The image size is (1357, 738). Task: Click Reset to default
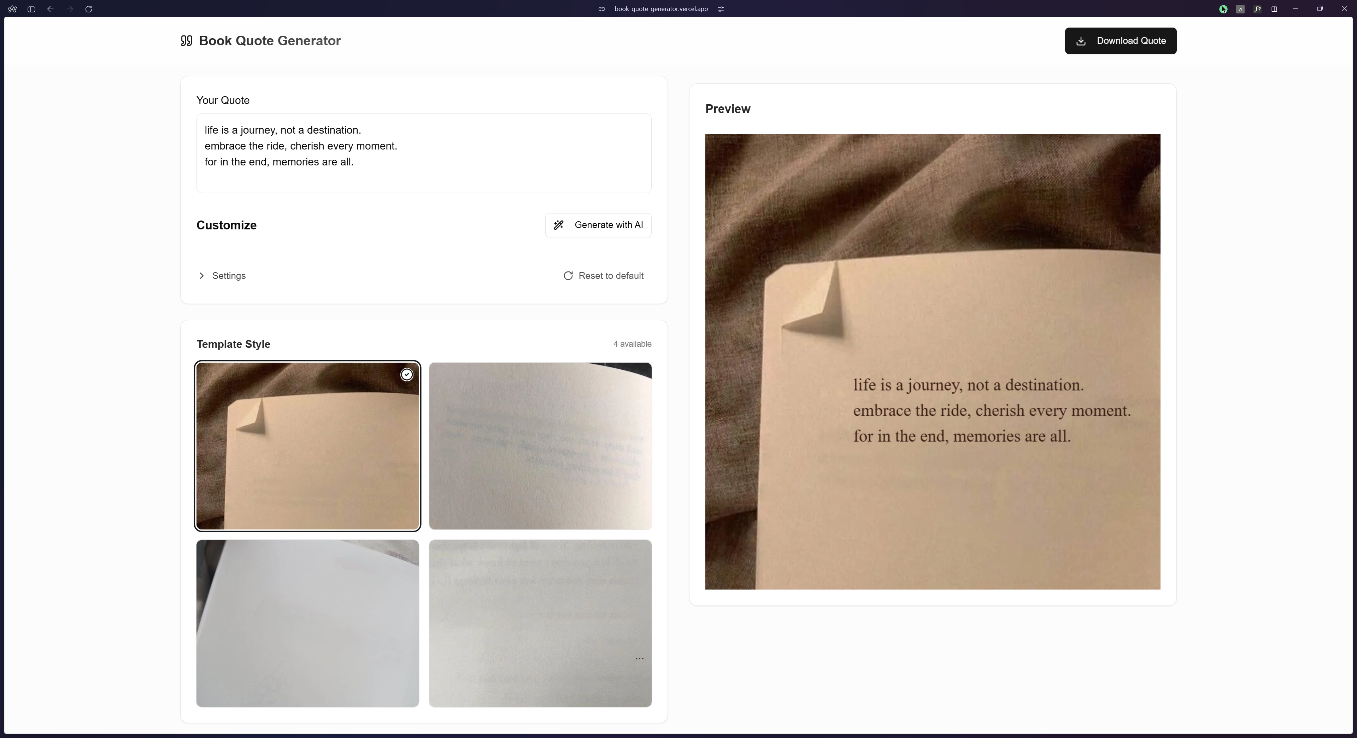point(603,276)
